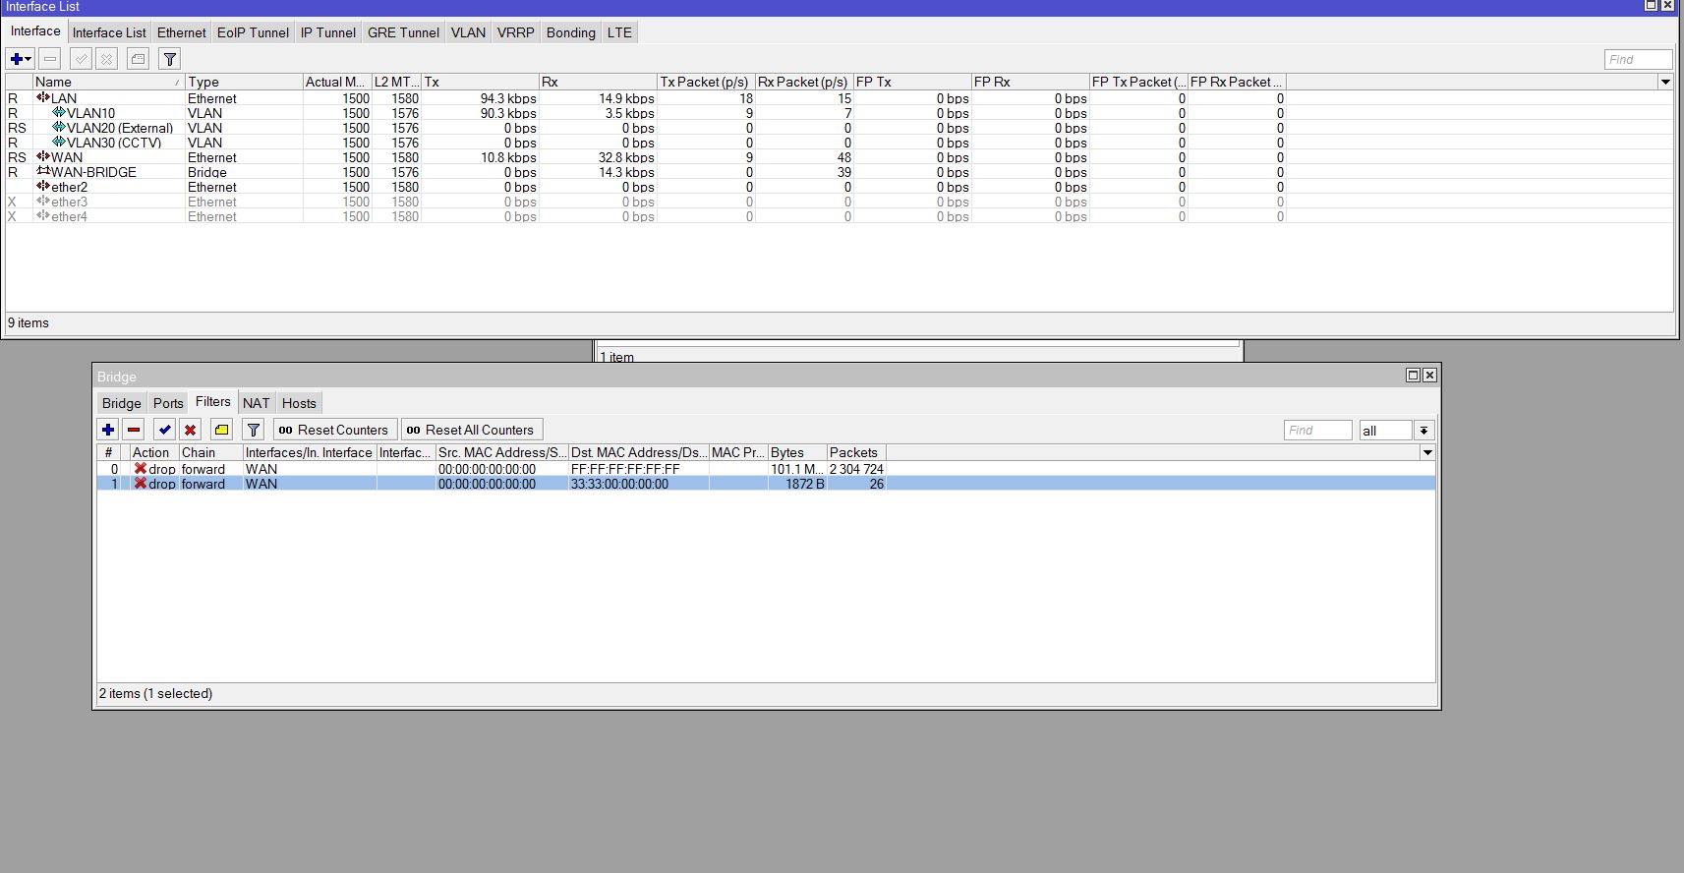Image resolution: width=1684 pixels, height=873 pixels.
Task: Add a new bridge filter rule
Action: [108, 430]
